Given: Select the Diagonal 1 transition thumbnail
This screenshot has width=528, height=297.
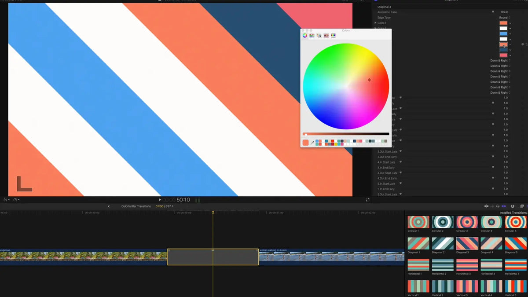Looking at the screenshot, I should tap(418, 243).
